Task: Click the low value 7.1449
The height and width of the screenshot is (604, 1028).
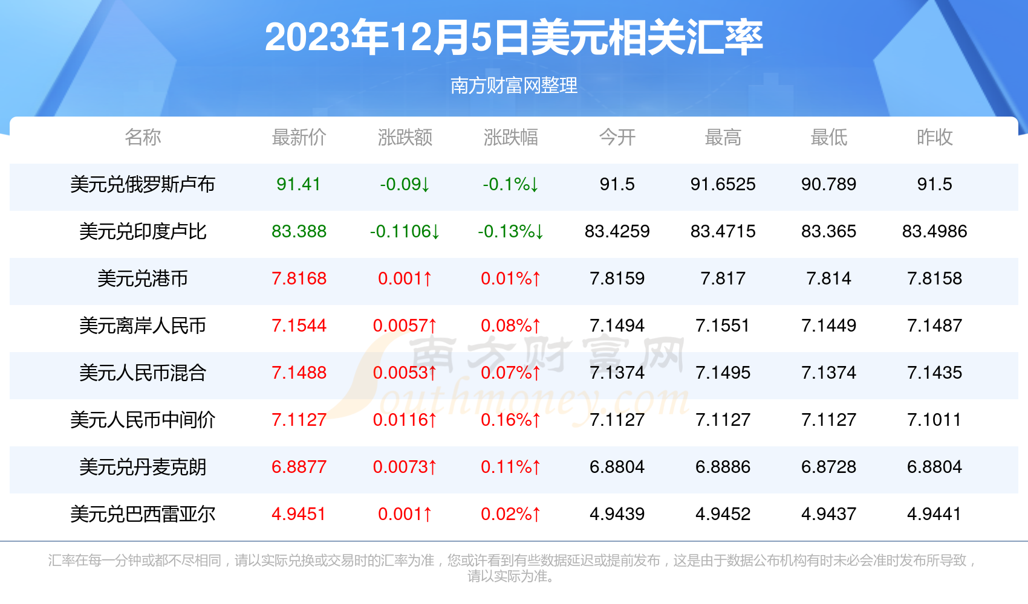Action: (829, 326)
